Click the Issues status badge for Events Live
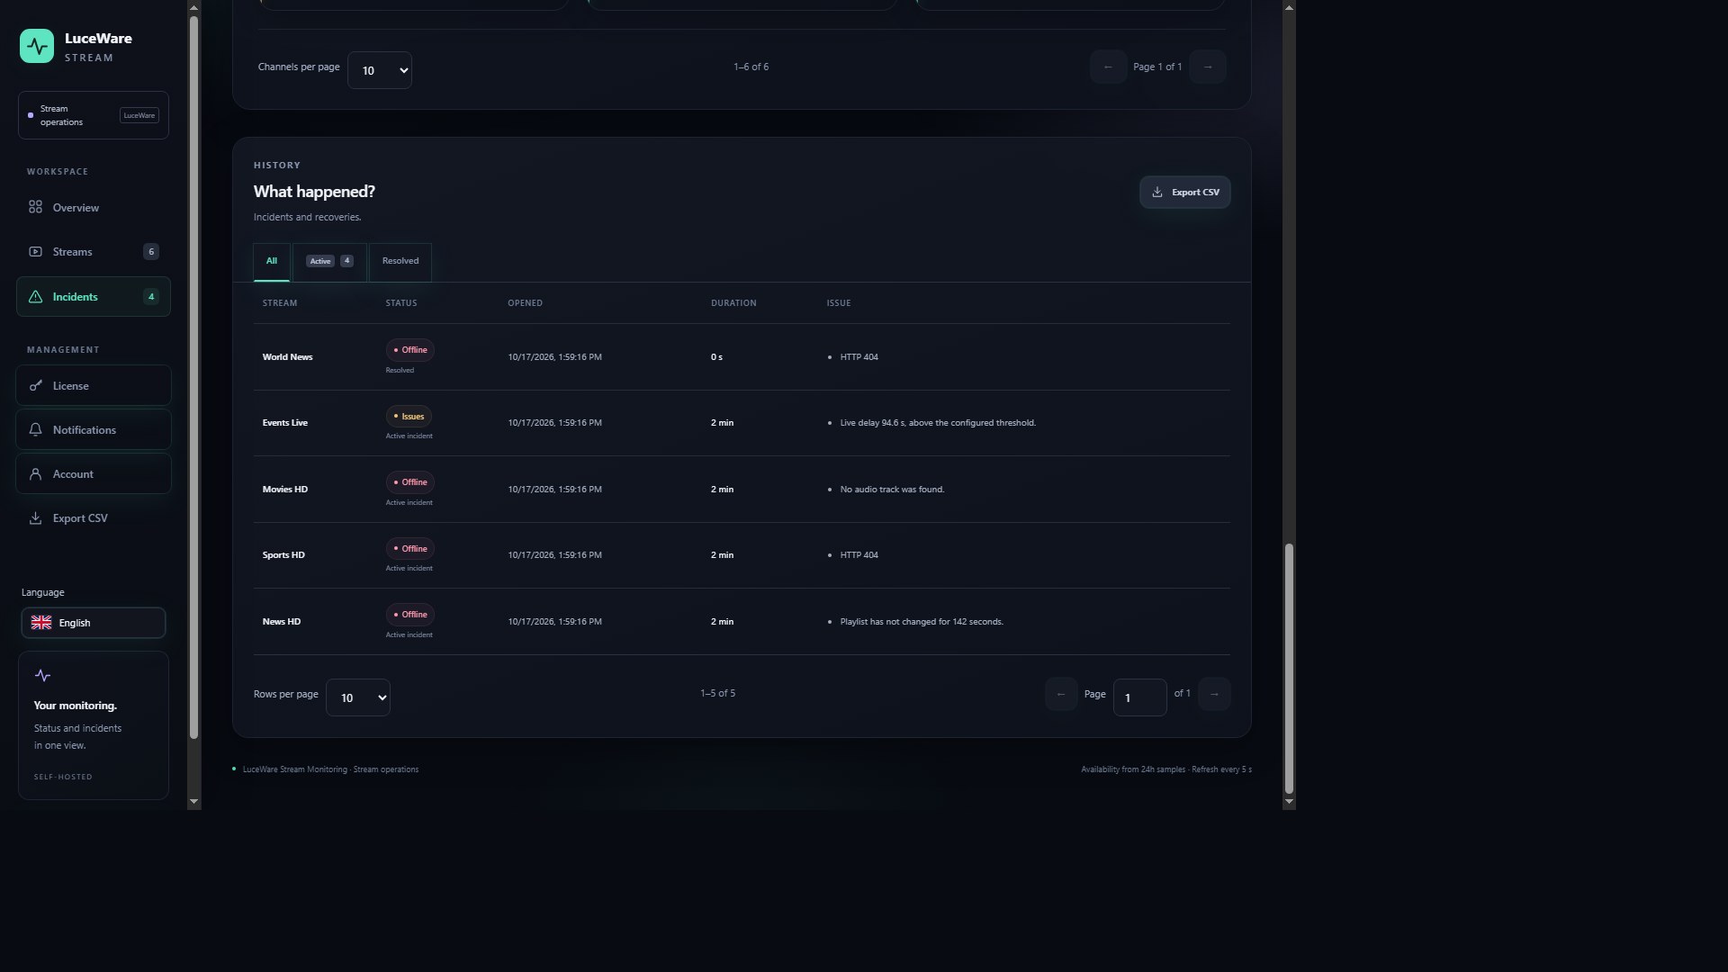The width and height of the screenshot is (1728, 972). pyautogui.click(x=409, y=417)
